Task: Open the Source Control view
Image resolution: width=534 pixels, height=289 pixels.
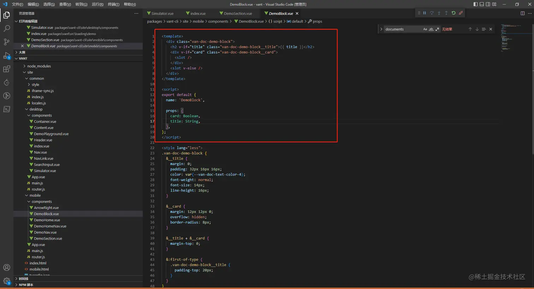Action: point(6,42)
